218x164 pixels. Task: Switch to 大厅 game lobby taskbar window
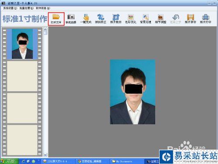tap(58, 161)
